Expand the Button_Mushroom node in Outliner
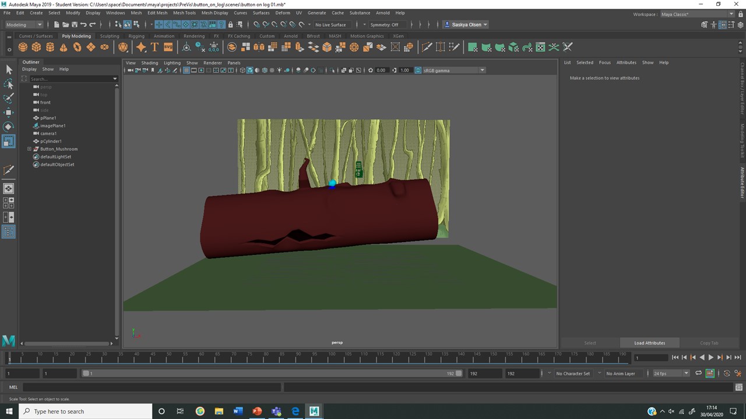Viewport: 746px width, 419px height. (x=29, y=149)
